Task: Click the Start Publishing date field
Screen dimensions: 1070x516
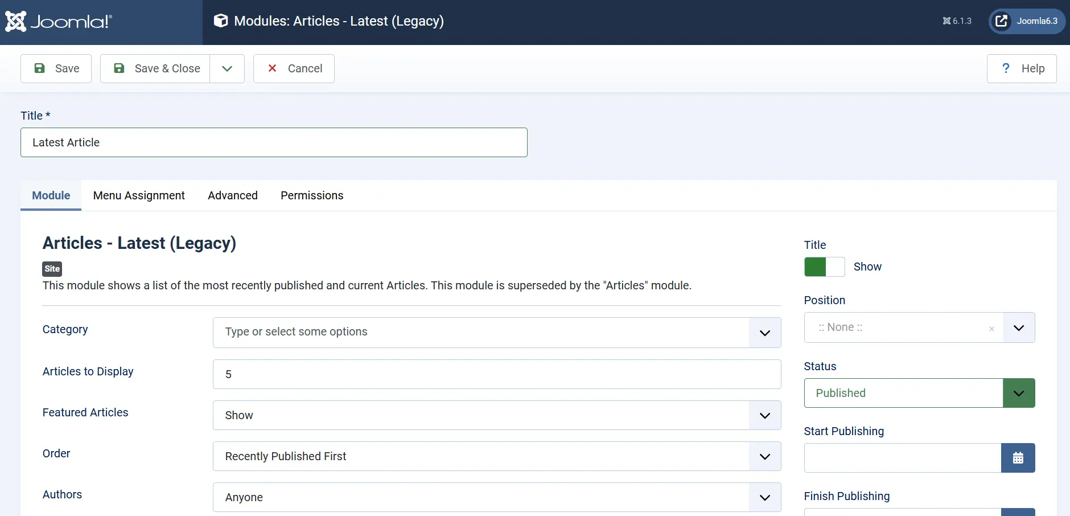Action: click(903, 458)
